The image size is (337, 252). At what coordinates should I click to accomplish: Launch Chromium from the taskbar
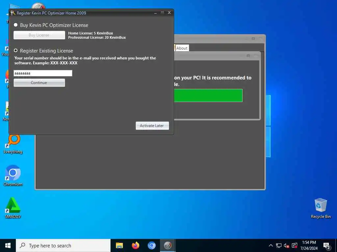pos(151,245)
